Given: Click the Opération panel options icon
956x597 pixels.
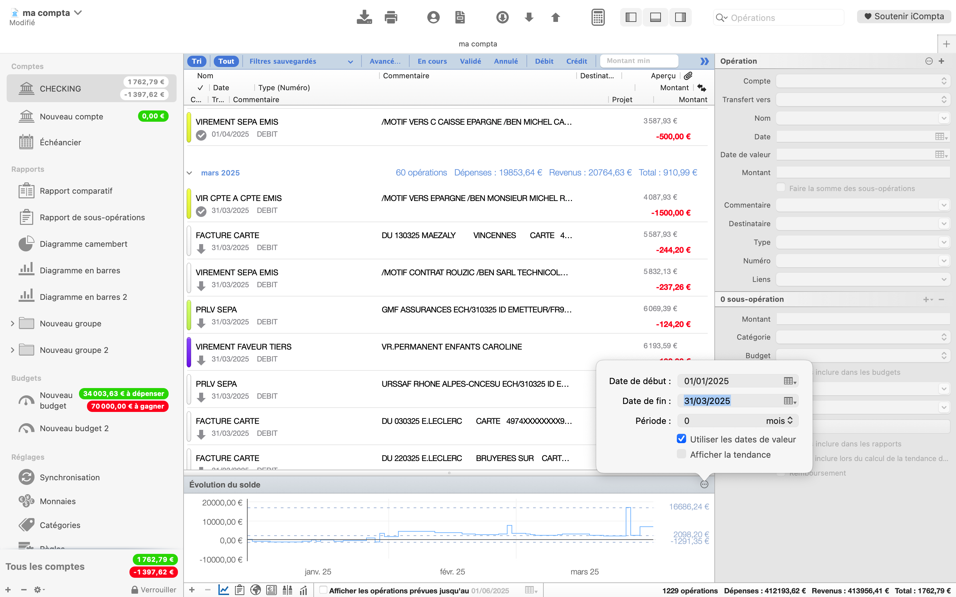Looking at the screenshot, I should (x=929, y=61).
